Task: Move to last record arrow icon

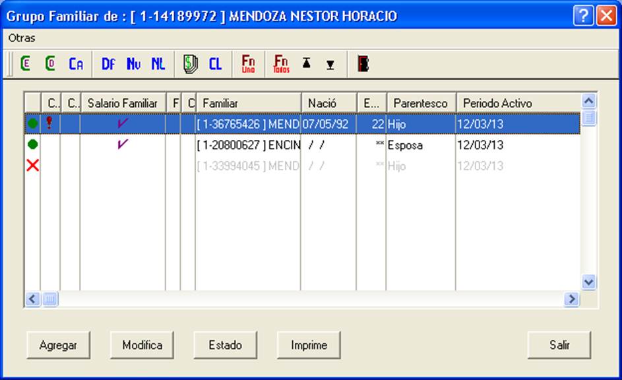Action: pos(330,65)
